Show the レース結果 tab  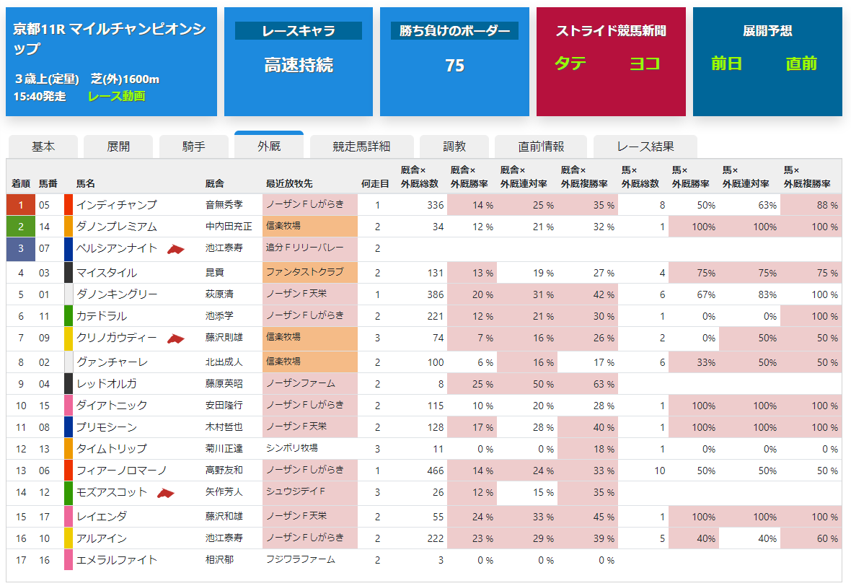(645, 146)
